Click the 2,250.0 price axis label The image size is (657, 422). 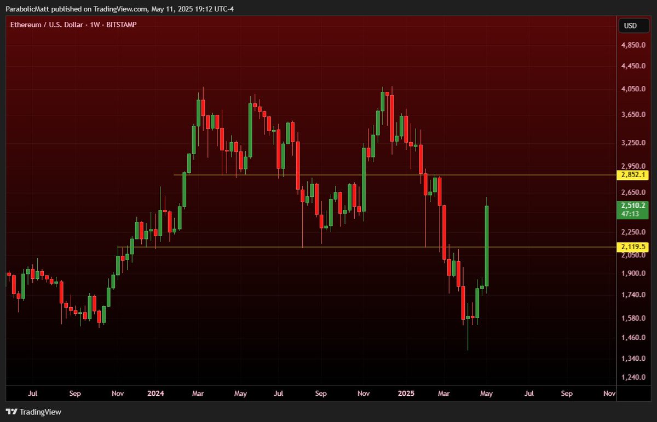[632, 231]
